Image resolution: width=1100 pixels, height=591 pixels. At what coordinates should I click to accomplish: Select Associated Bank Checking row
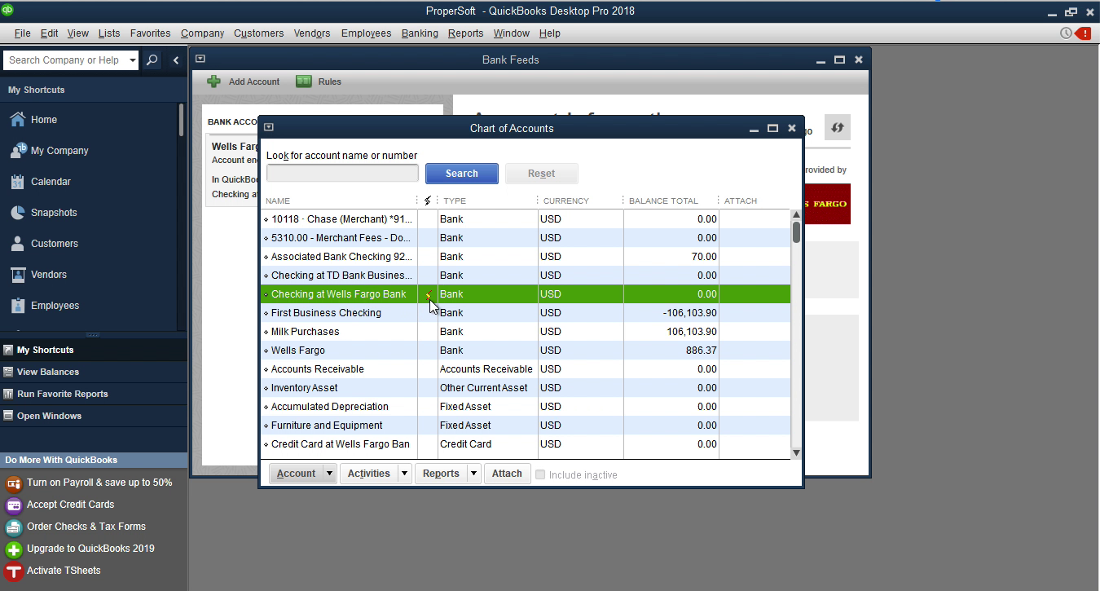click(526, 257)
